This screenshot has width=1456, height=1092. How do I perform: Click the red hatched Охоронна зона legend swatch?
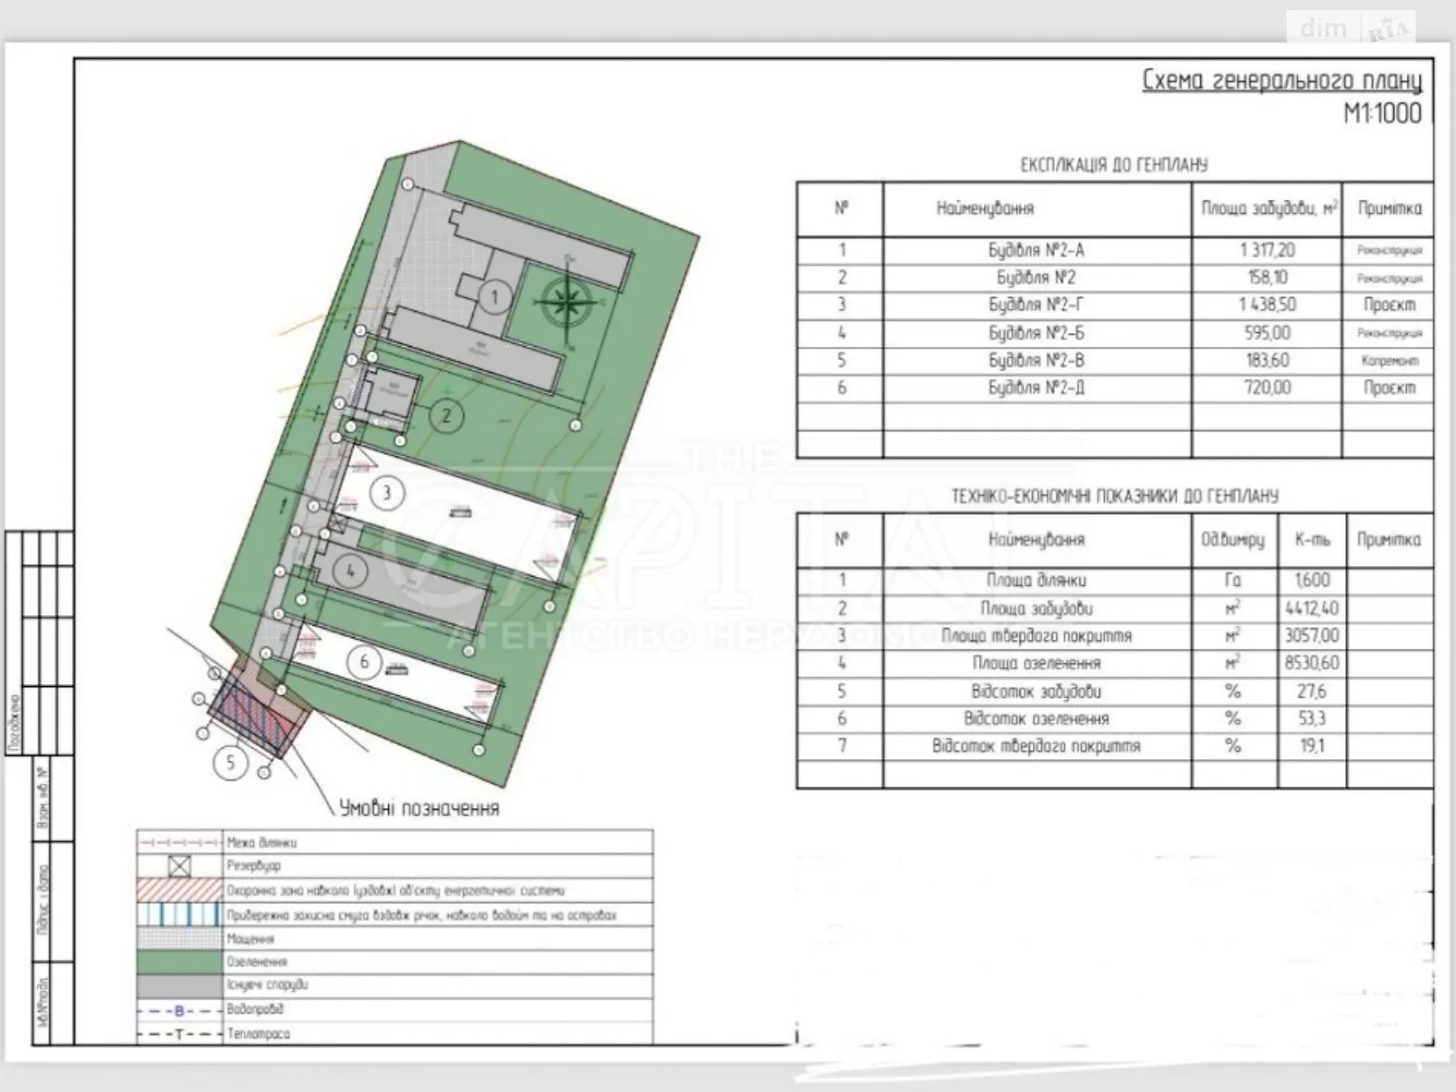point(179,890)
